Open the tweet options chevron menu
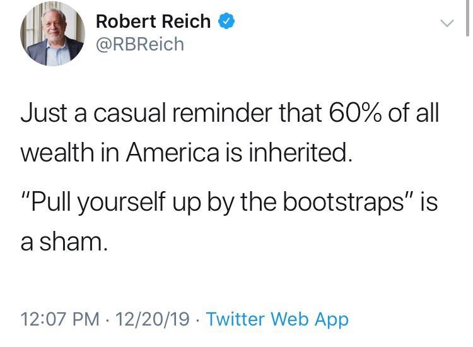The height and width of the screenshot is (347, 473). 447,24
